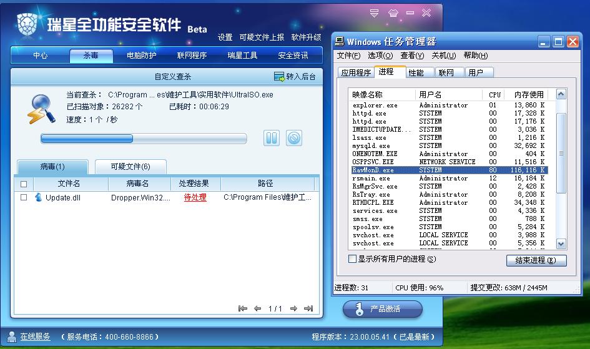
Task: Open the 帮助(H) menu in Task Manager
Action: [476, 56]
